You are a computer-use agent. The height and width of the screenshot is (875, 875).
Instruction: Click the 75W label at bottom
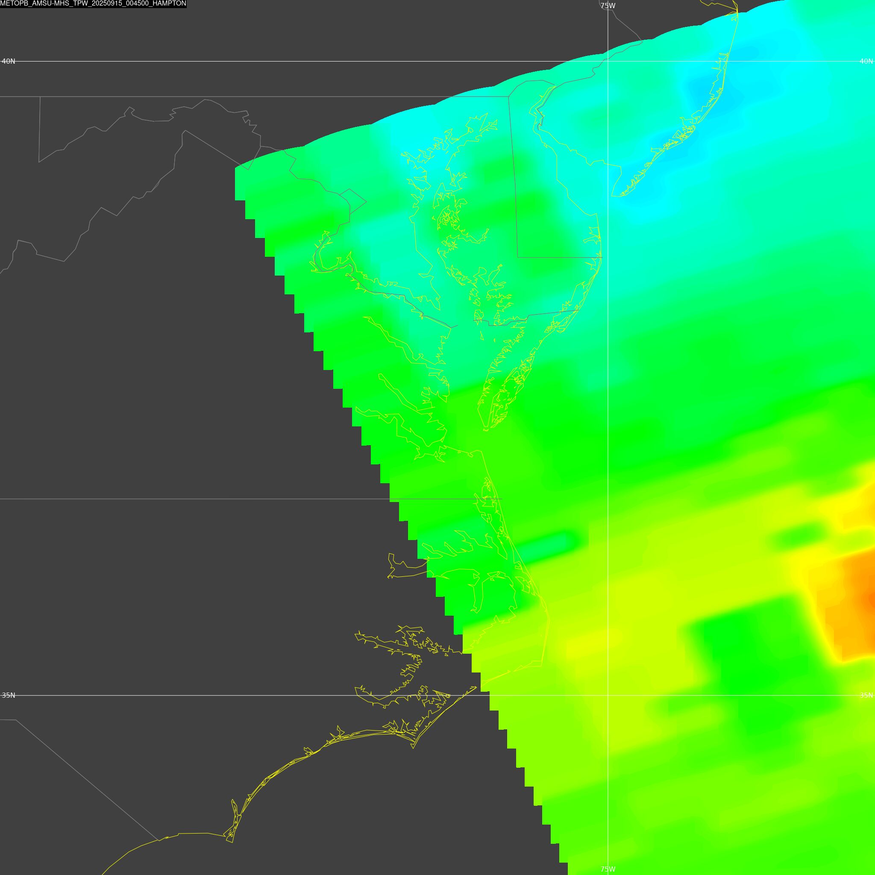(608, 869)
